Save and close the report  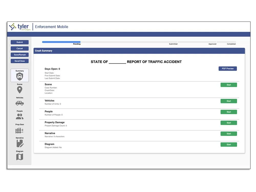(x=19, y=61)
